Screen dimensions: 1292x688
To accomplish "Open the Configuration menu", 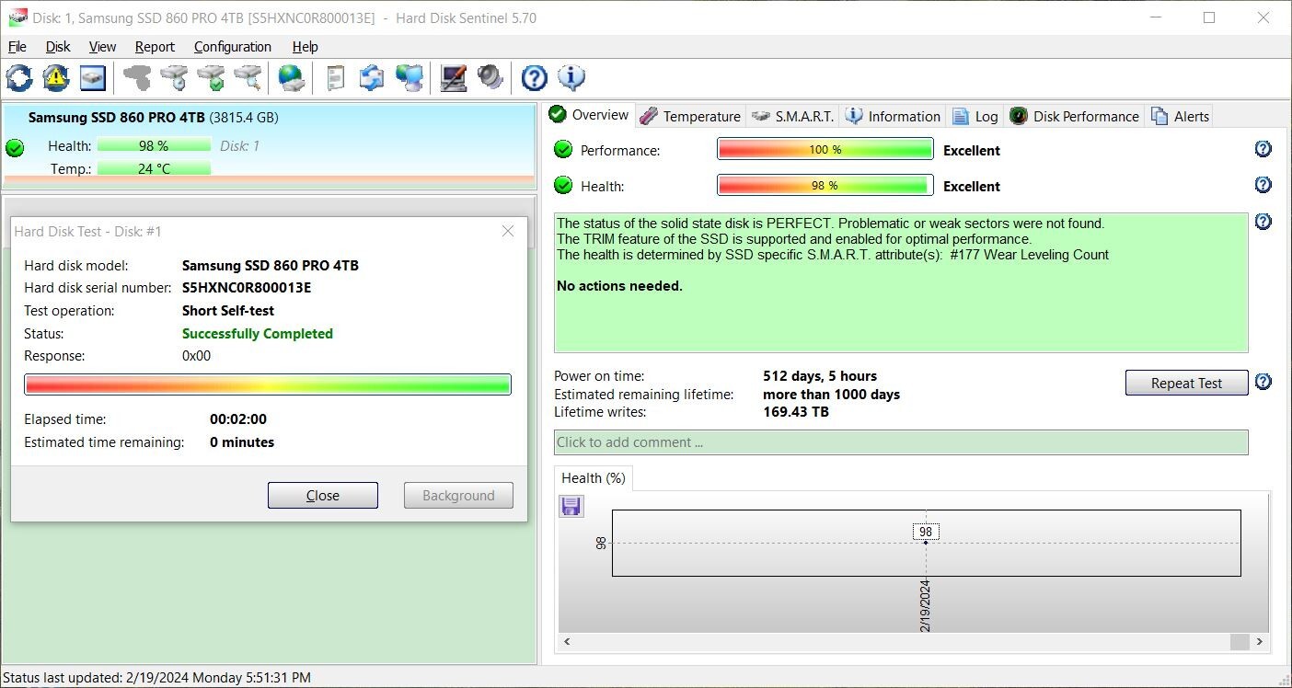I will (x=233, y=47).
